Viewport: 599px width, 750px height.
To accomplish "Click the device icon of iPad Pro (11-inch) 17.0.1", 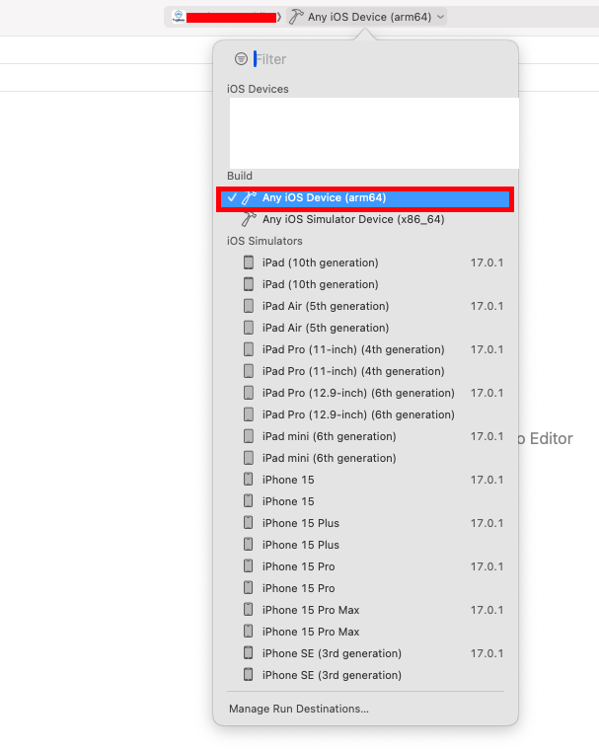I will (x=249, y=349).
